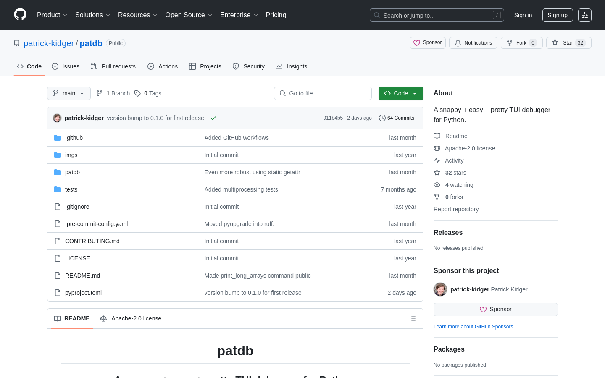Click commit hash 911b4b5
605x378 pixels.
click(333, 118)
